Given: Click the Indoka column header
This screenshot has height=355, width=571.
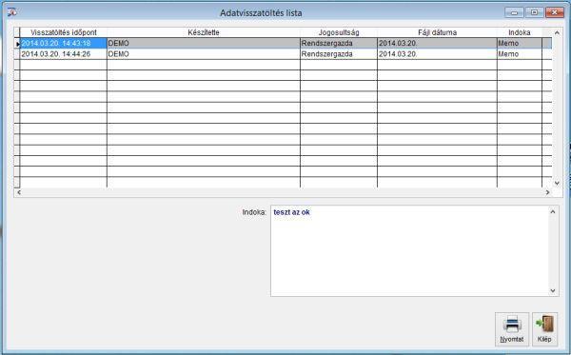Looking at the screenshot, I should pyautogui.click(x=520, y=32).
